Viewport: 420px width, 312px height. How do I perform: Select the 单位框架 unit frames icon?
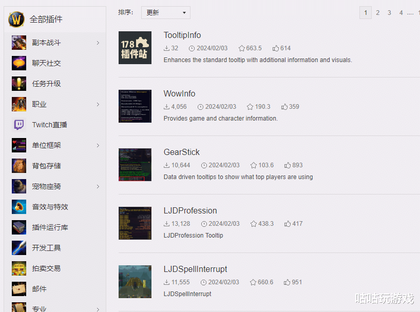tap(19, 145)
